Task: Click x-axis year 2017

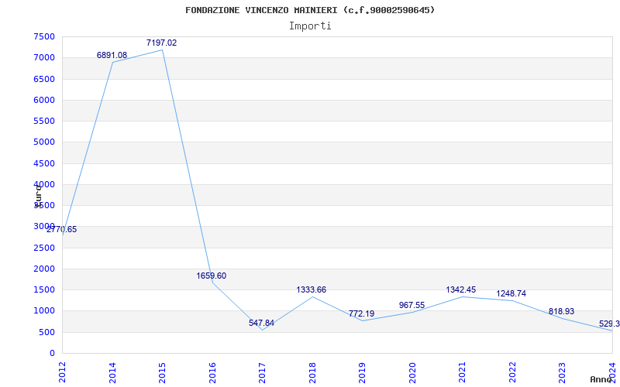Action: (262, 372)
